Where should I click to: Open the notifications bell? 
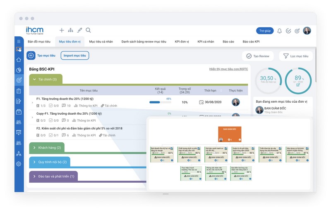[280, 31]
